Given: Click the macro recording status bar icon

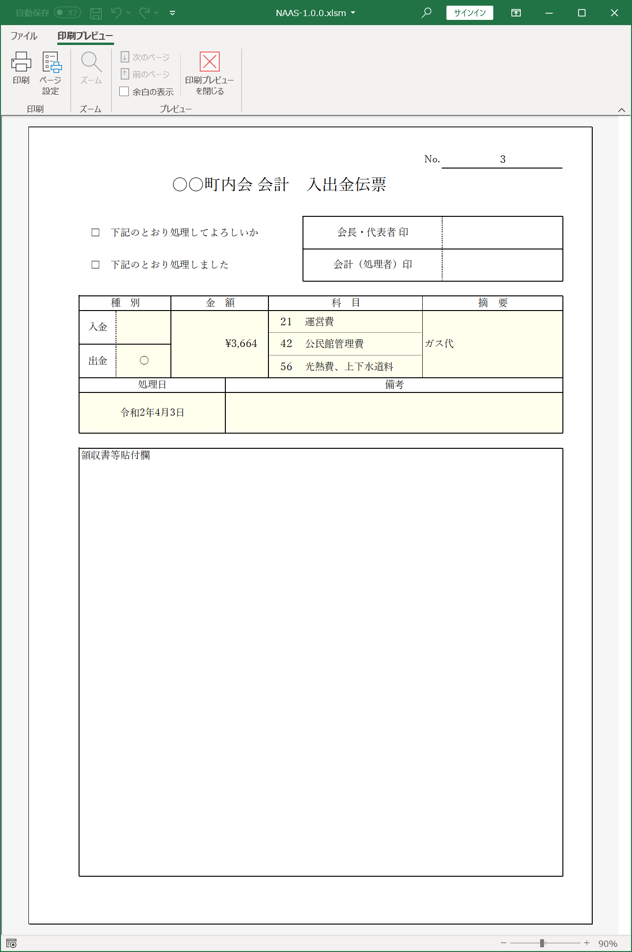Looking at the screenshot, I should [x=11, y=943].
